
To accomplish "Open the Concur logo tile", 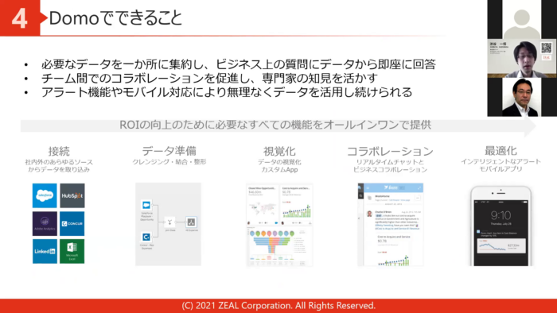I will [x=72, y=224].
